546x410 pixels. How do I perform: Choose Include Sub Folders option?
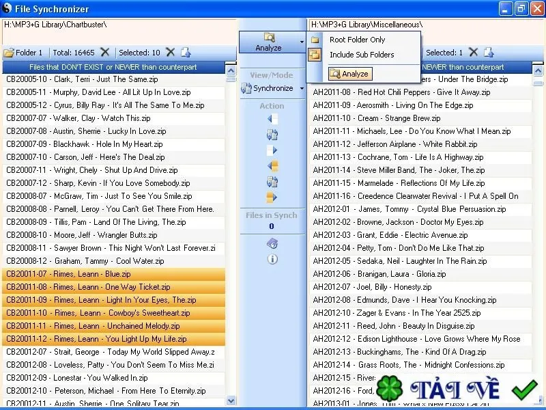click(x=362, y=55)
